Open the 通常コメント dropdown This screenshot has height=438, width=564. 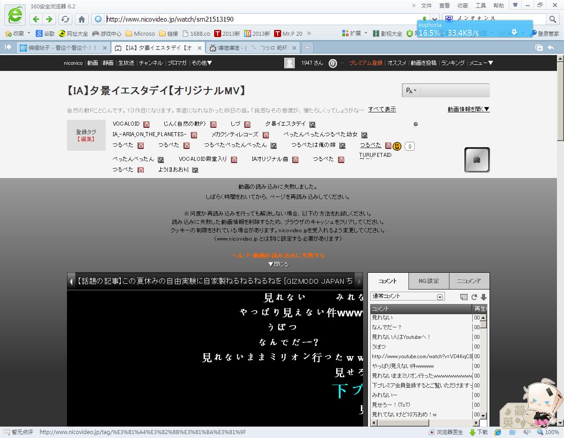[x=407, y=297]
